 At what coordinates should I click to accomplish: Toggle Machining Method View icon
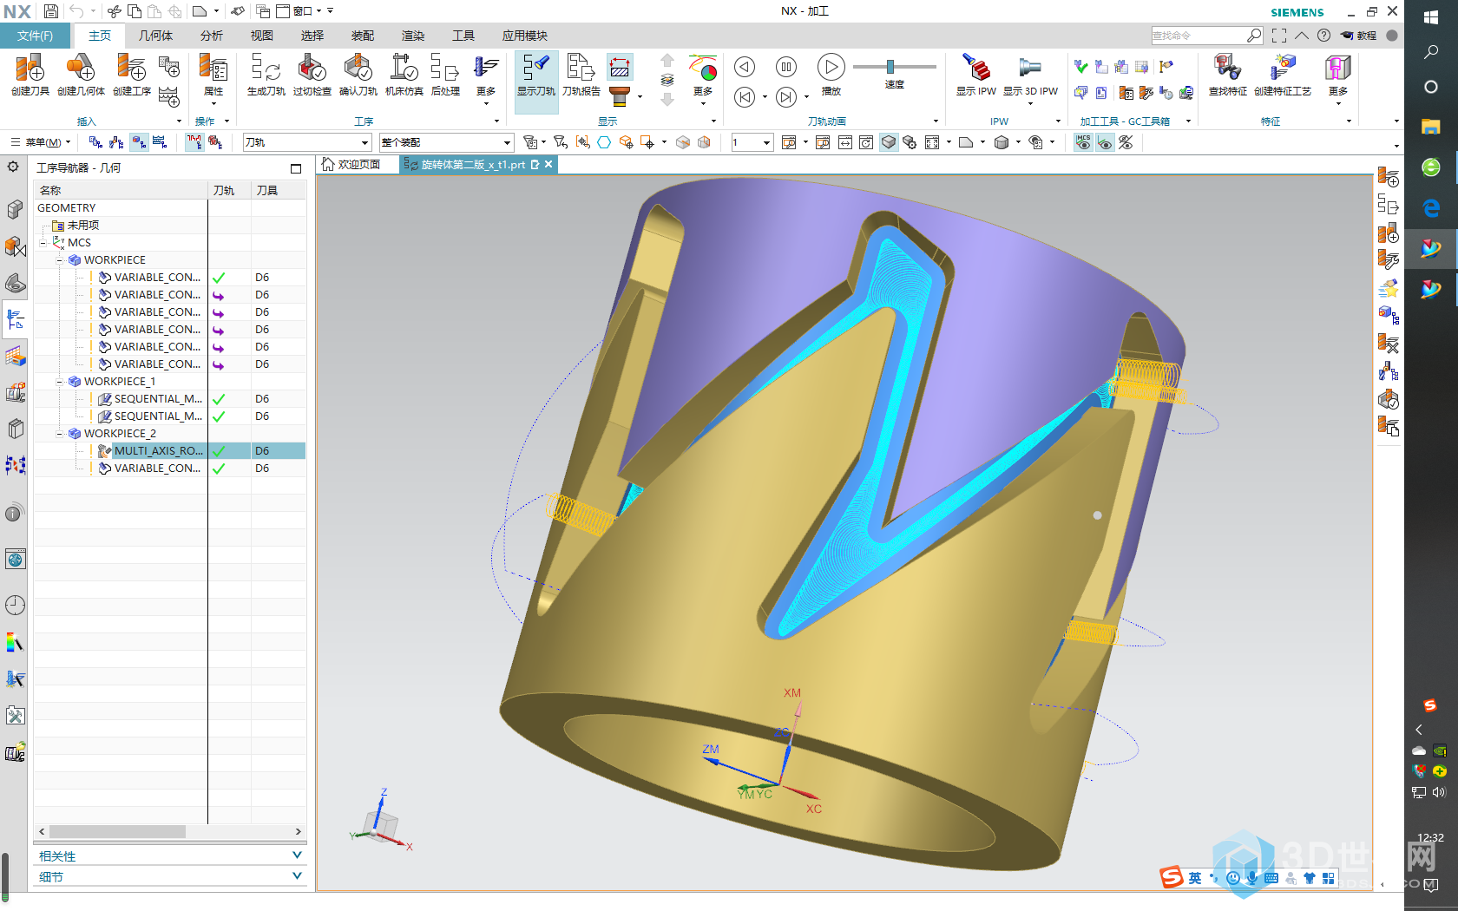[x=160, y=142]
